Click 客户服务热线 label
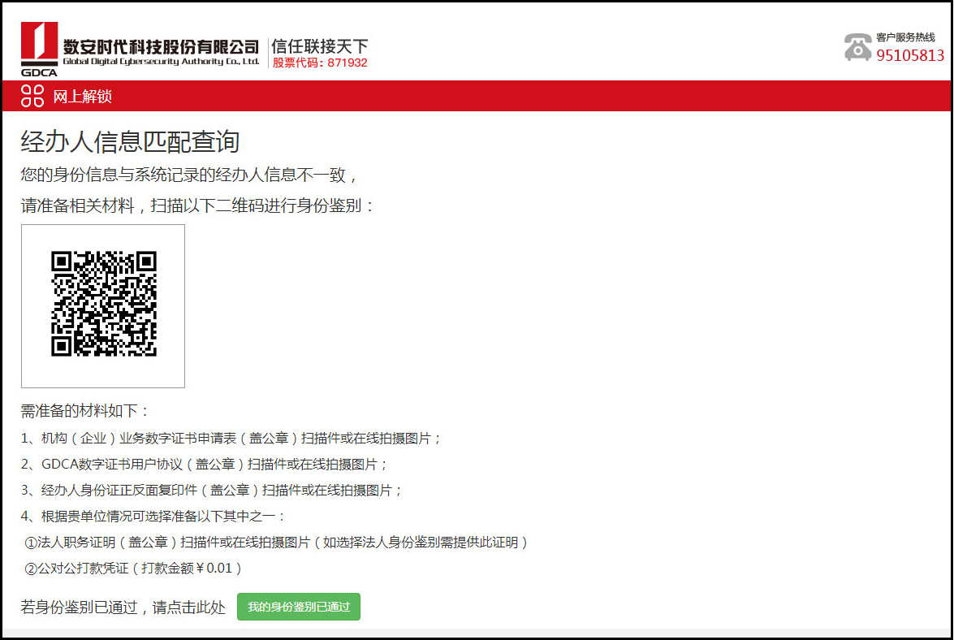The width and height of the screenshot is (954, 640). pyautogui.click(x=905, y=37)
